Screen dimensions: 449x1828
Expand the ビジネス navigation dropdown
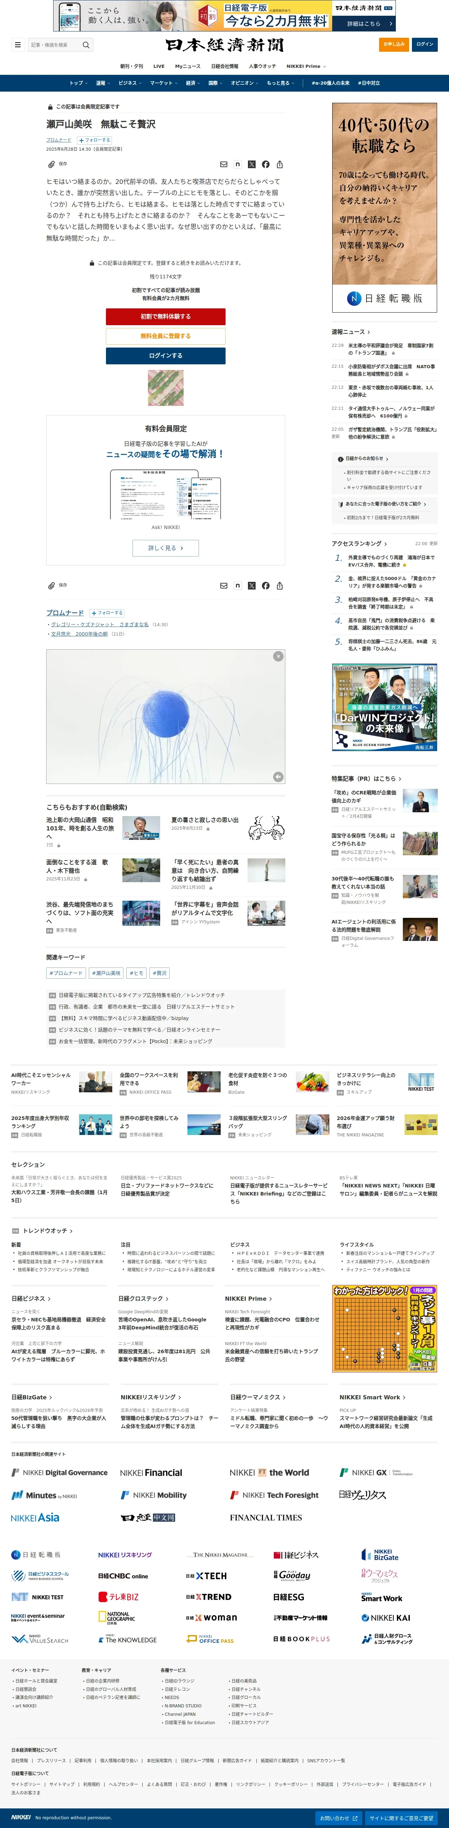tap(130, 83)
